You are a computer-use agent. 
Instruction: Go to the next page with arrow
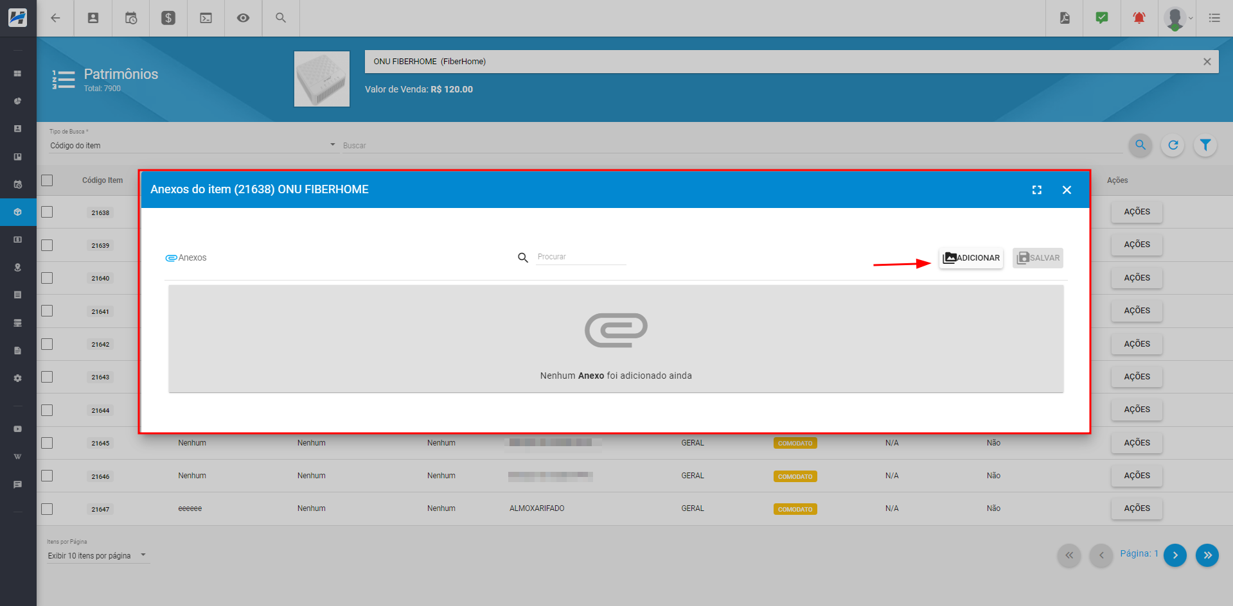[1175, 555]
